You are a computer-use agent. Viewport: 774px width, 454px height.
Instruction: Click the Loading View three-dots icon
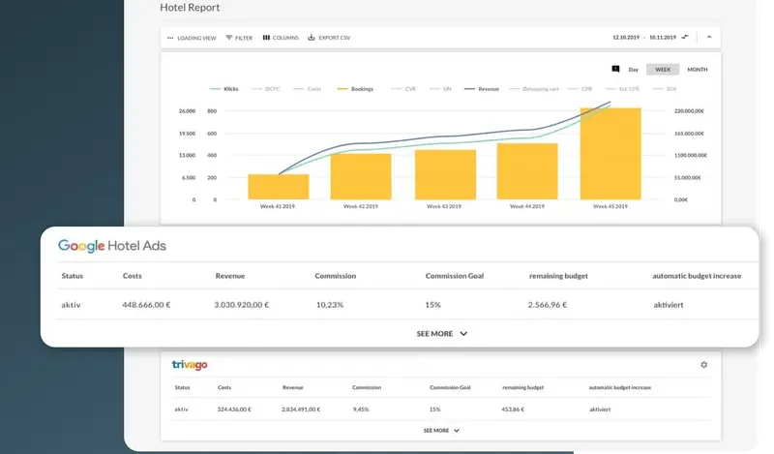[170, 38]
